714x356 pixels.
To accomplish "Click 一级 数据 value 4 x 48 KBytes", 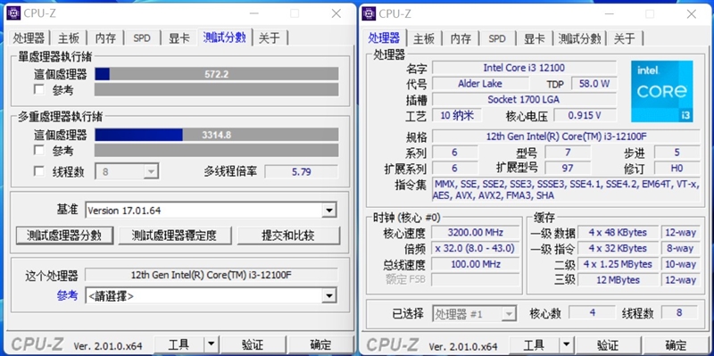I will (x=618, y=232).
